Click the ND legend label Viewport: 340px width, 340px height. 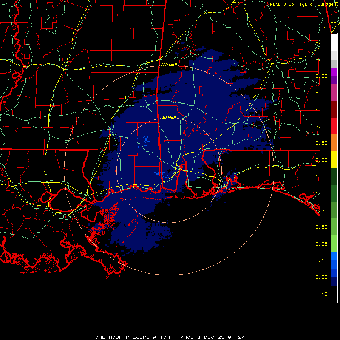click(325, 294)
